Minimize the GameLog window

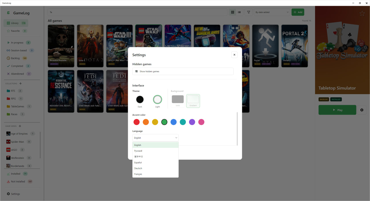pos(353,3)
